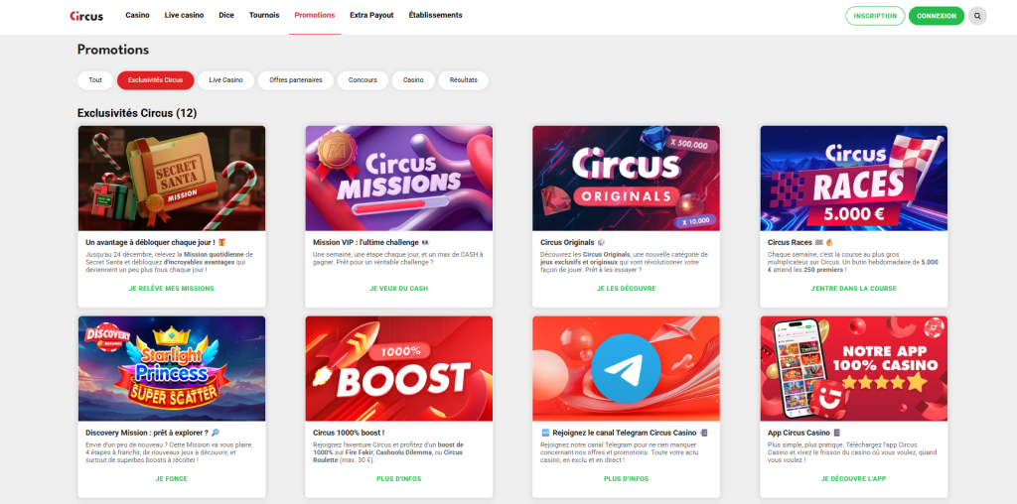Viewport: 1017px width, 504px height.
Task: Click JE RELÈVE MES MISSIONS
Action: click(x=172, y=289)
